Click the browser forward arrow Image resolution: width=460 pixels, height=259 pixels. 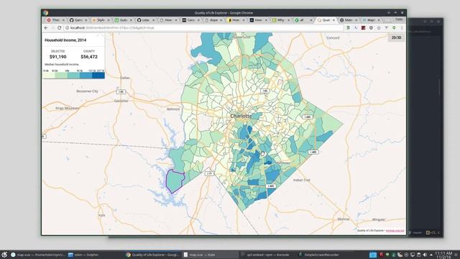click(x=52, y=27)
